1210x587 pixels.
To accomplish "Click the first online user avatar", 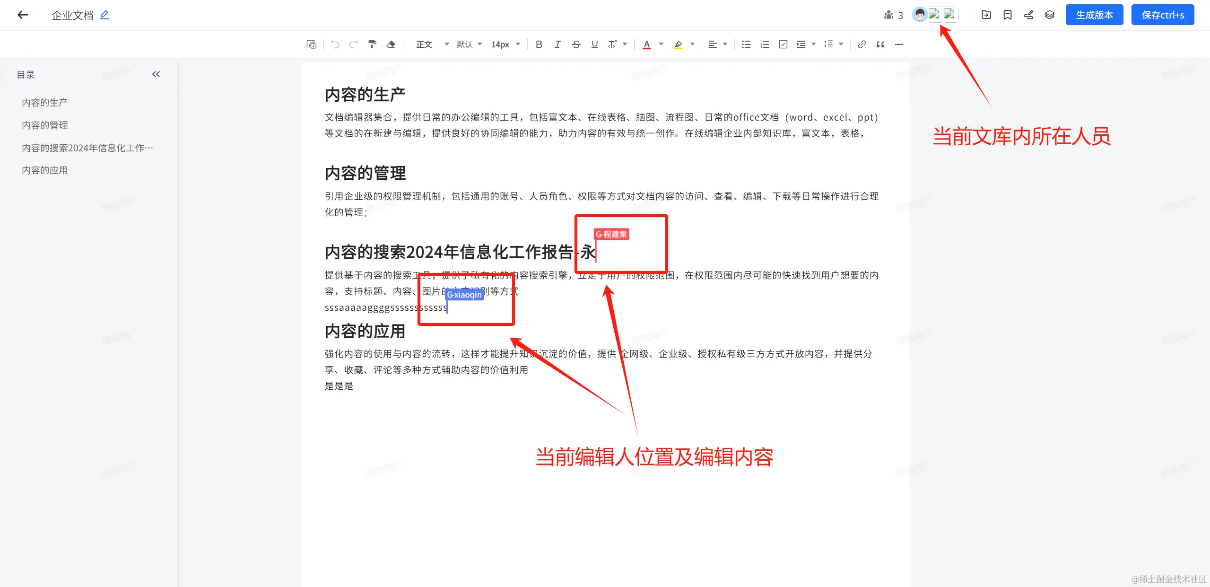I will [x=919, y=15].
